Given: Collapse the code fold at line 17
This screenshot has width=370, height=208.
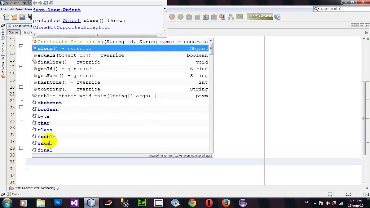Looking at the screenshot, I should pyautogui.click(x=21, y=67).
